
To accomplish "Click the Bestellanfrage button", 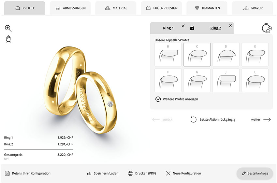I will [x=255, y=173].
